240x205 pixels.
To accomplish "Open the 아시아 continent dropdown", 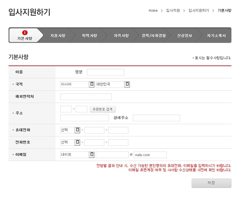I will 77,84.
